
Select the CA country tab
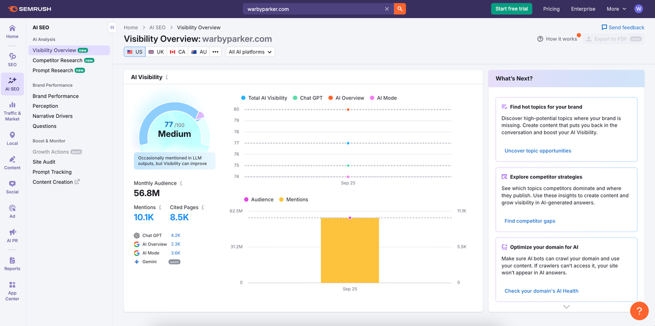point(177,52)
